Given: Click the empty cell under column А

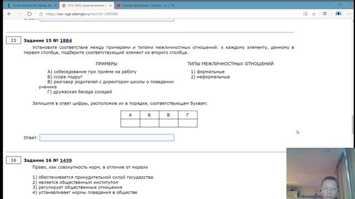Looking at the screenshot, I should point(130,123).
